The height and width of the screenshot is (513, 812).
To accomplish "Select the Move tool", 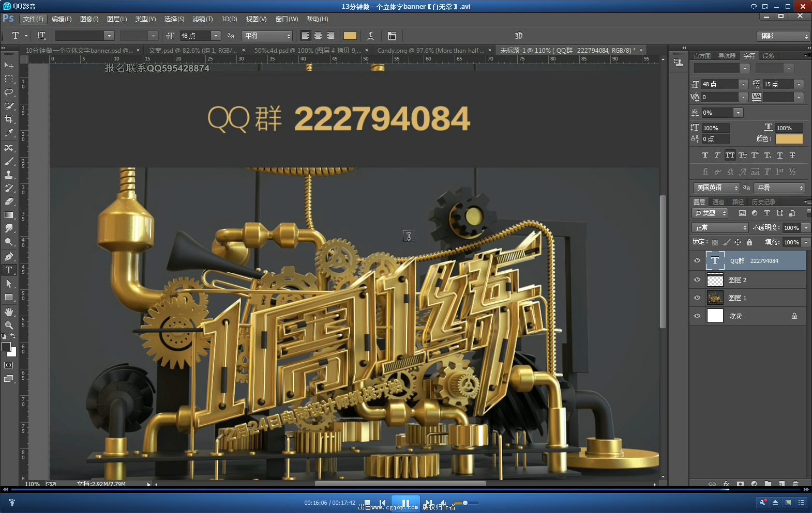I will tap(9, 66).
